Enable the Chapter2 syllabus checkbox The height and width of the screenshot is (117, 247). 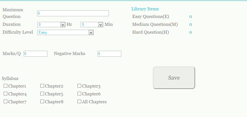tap(42, 86)
